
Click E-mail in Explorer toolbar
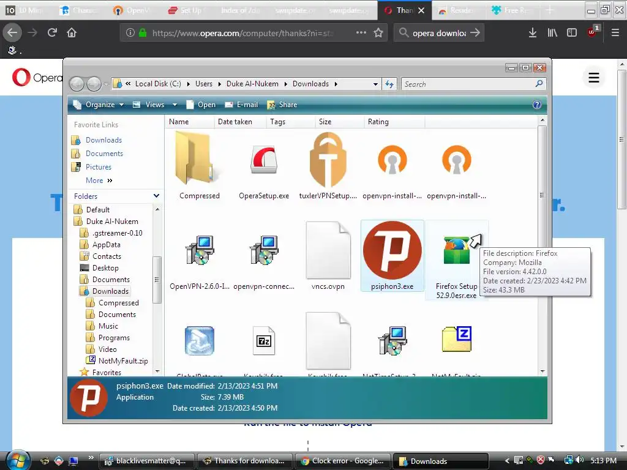241,105
